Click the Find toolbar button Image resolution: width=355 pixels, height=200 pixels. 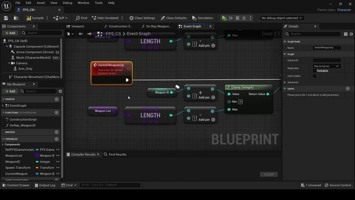pyautogui.click(x=82, y=18)
